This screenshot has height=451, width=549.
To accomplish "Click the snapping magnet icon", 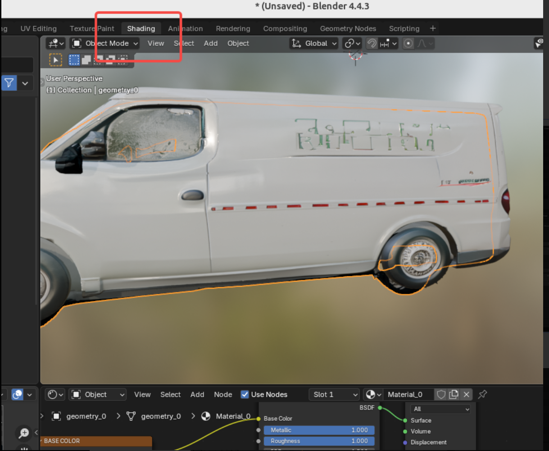I will (x=372, y=43).
